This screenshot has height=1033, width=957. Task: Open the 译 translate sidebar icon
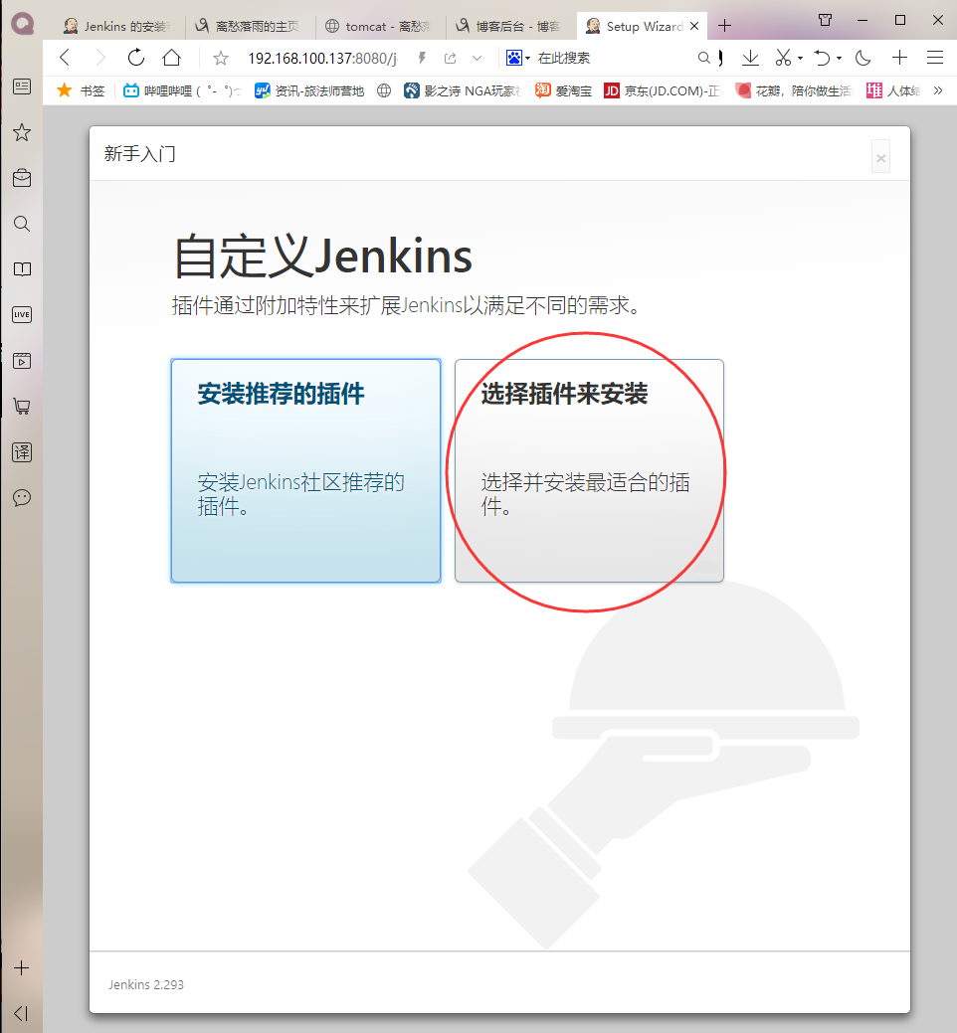click(x=22, y=452)
